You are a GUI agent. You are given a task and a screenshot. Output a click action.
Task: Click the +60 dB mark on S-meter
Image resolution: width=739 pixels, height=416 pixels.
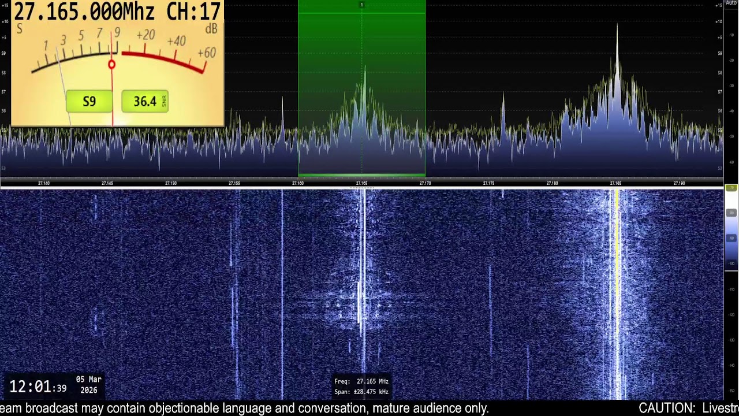point(207,53)
